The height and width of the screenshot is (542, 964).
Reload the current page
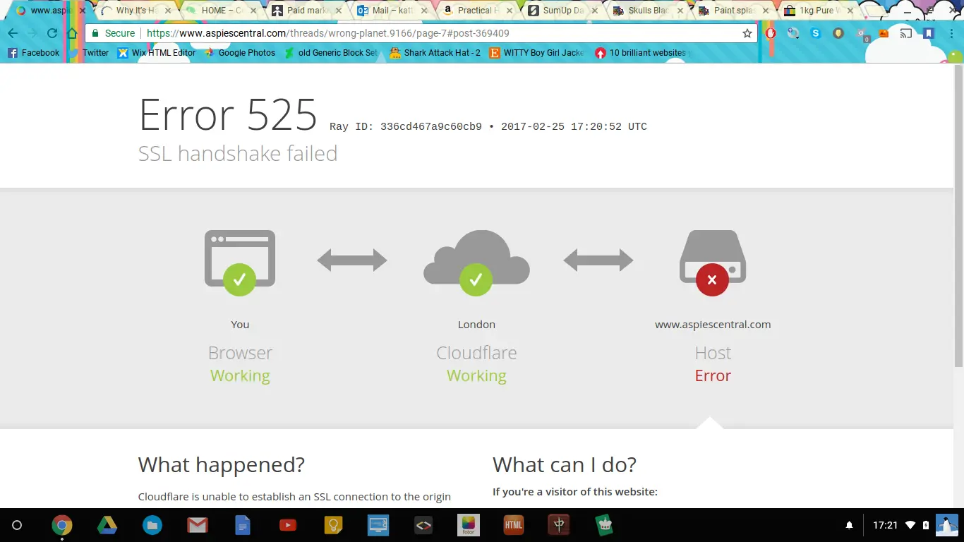(52, 33)
